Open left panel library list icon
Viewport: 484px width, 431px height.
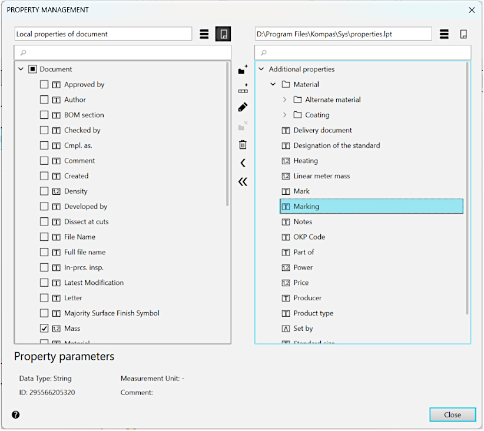click(204, 34)
